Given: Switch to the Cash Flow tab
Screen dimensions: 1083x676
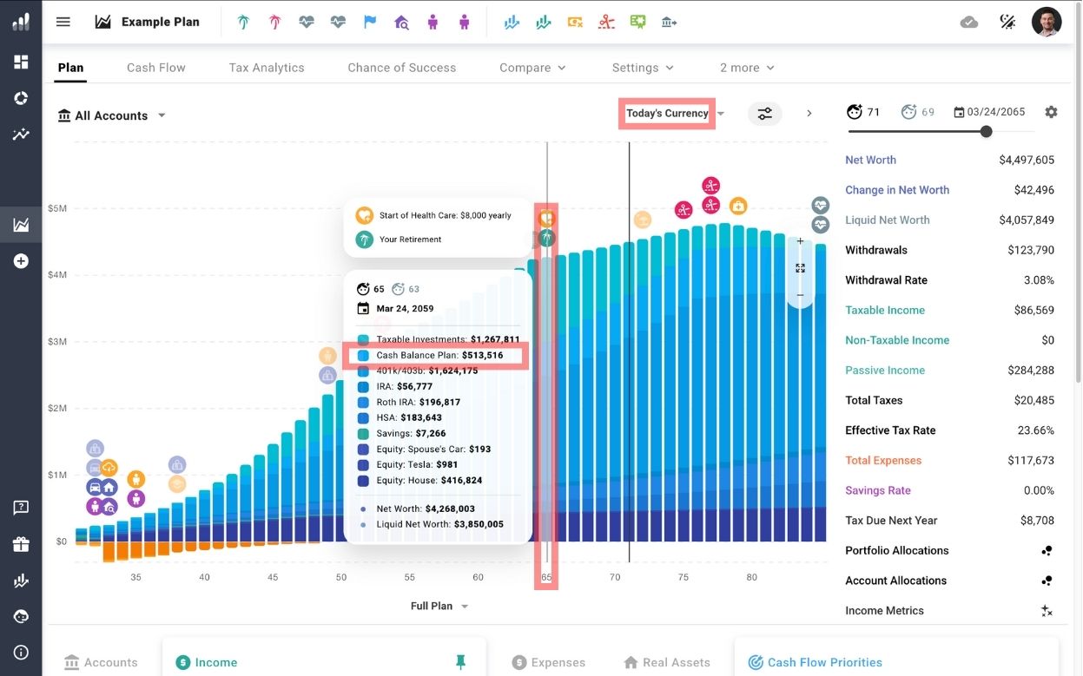Looking at the screenshot, I should coord(156,68).
